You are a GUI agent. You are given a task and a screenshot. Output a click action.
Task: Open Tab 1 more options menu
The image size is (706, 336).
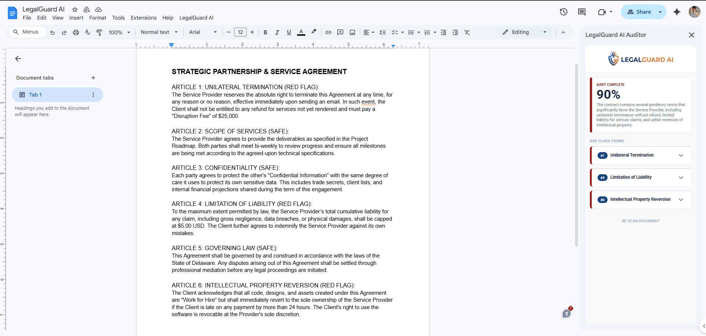coord(93,95)
